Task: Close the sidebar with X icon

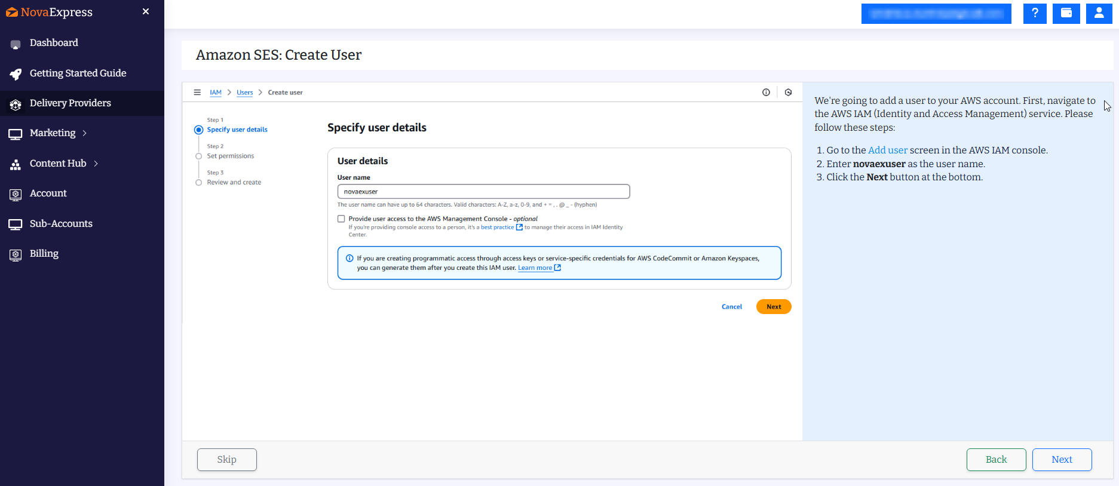Action: point(146,12)
